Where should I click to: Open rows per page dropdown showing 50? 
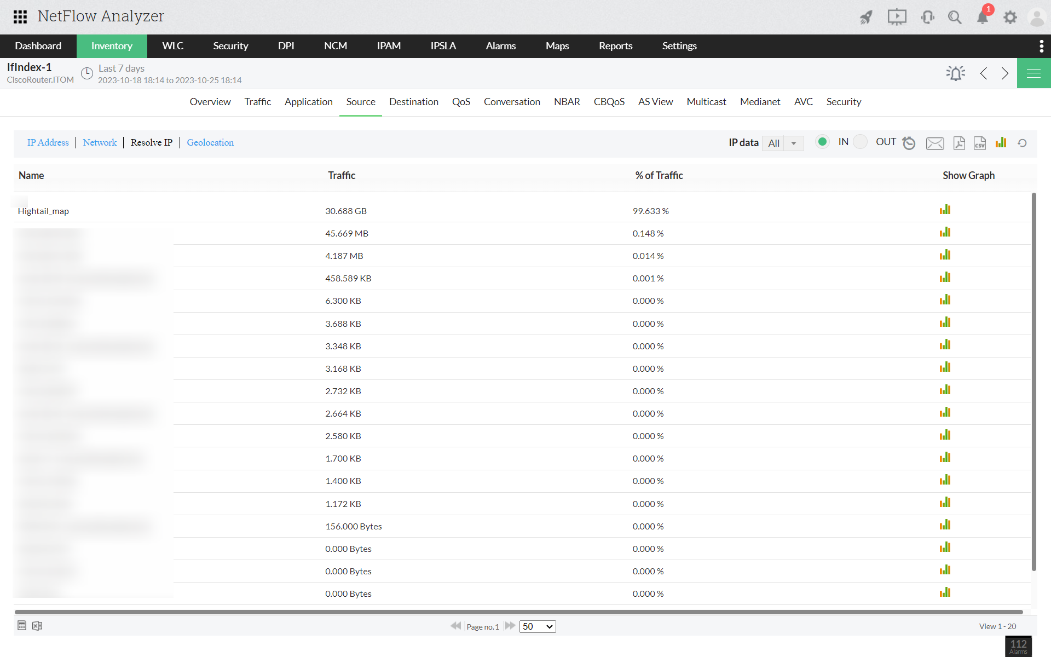coord(538,626)
